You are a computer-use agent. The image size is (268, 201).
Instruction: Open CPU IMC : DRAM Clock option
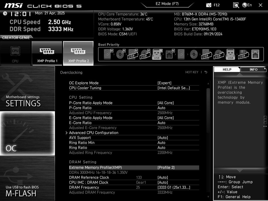click(134, 182)
